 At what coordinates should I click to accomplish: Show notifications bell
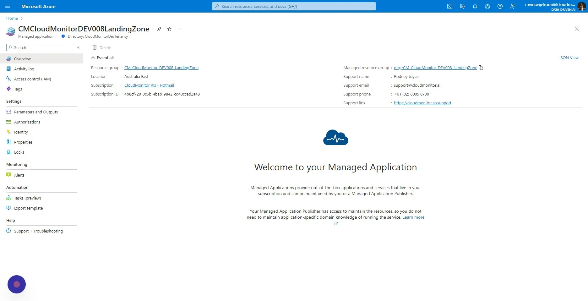(475, 6)
